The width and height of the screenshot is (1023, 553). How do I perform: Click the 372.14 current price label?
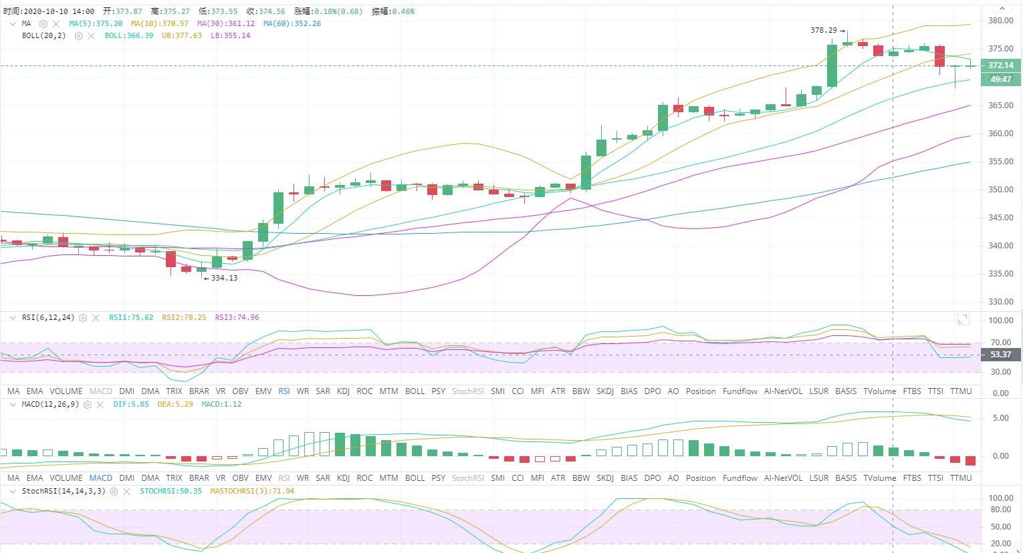pos(1000,65)
